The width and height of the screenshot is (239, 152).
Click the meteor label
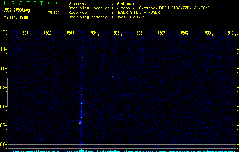click(53, 12)
